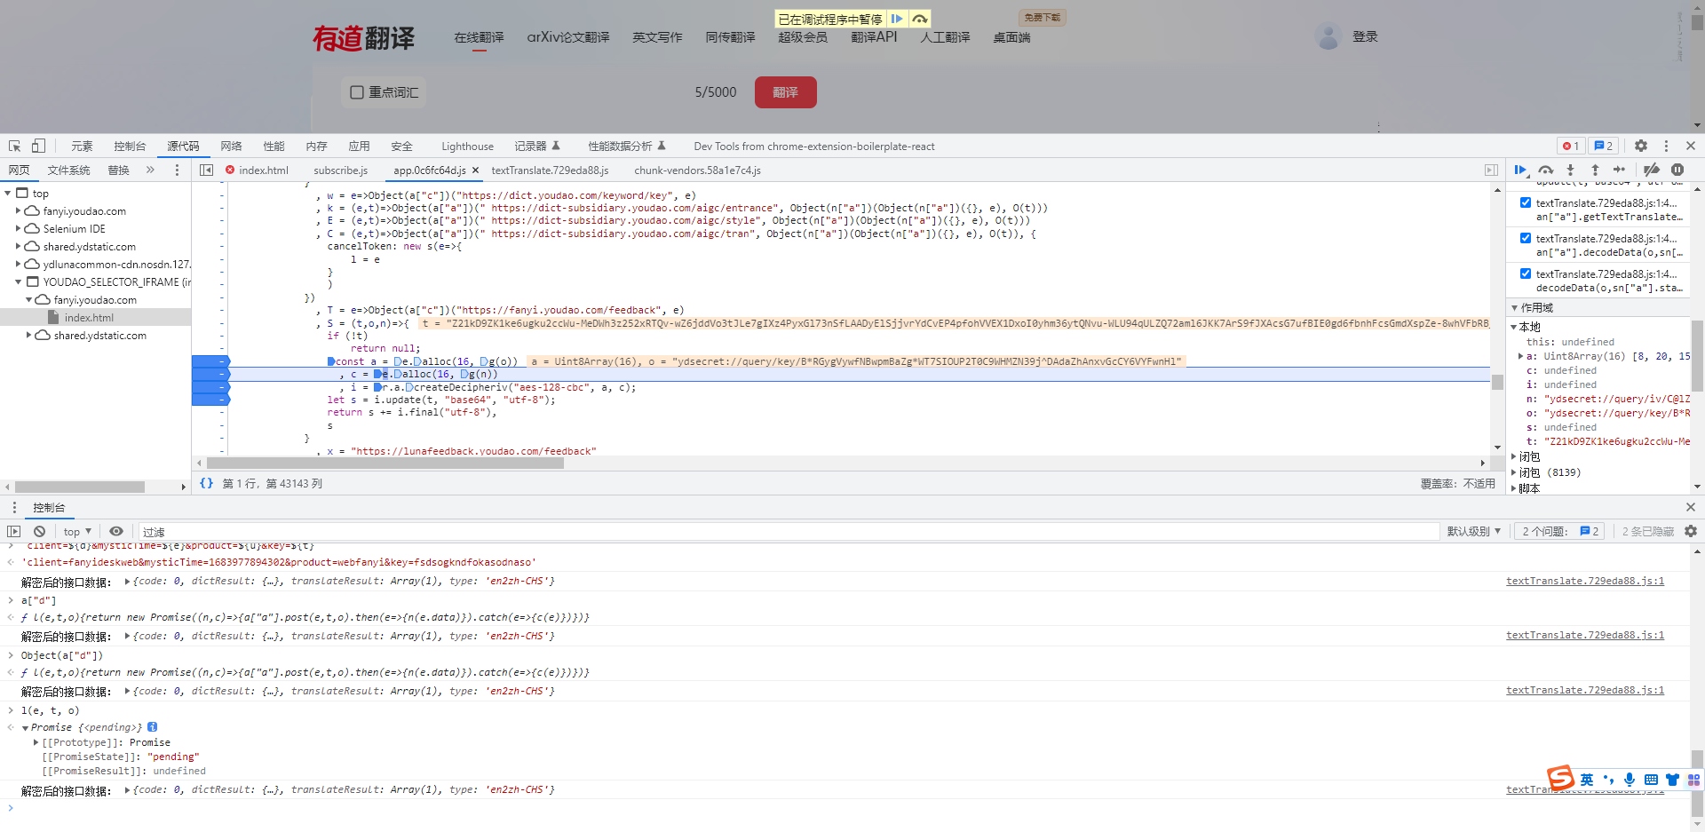Open the top execution context dropdown
1705x832 pixels.
click(77, 531)
